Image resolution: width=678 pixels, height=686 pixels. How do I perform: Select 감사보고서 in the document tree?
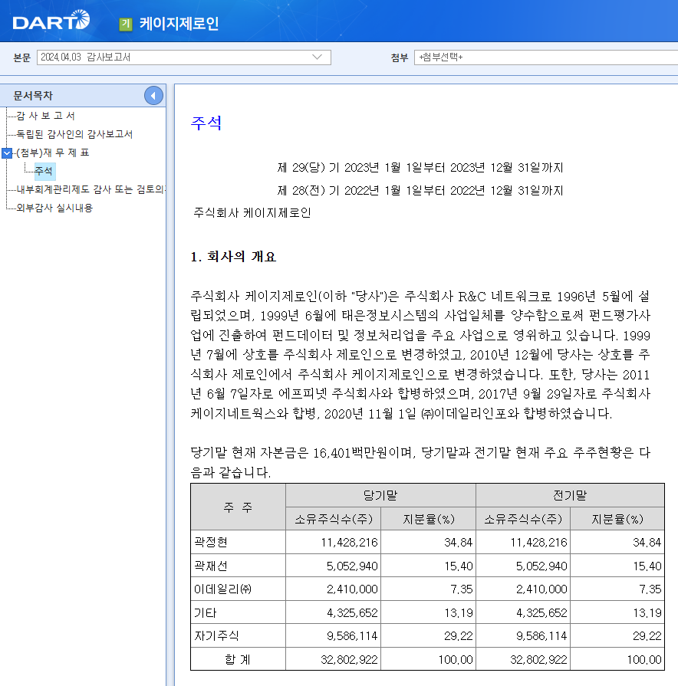click(46, 117)
